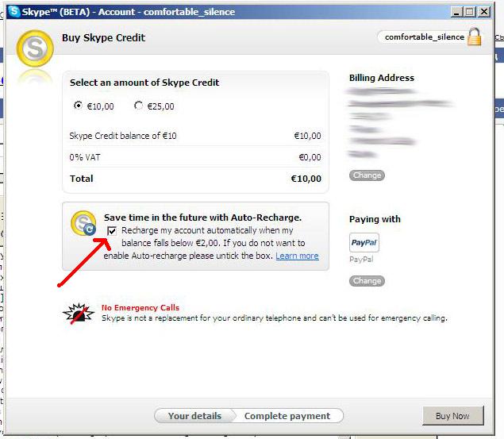Select the €10,00 credit amount
This screenshot has width=504, height=439.
click(78, 106)
